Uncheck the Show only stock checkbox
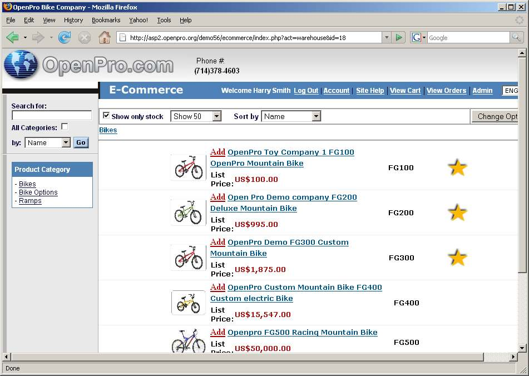This screenshot has height=376, width=529. pos(106,116)
